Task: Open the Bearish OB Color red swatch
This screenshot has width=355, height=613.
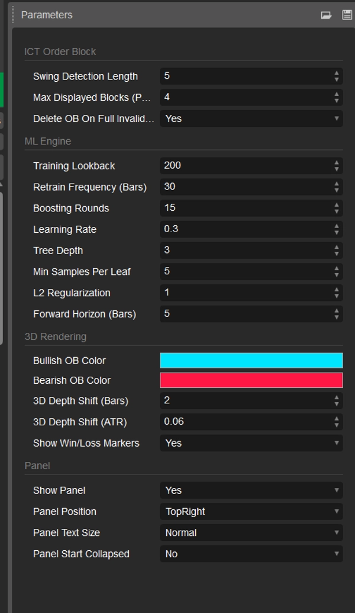Action: (x=251, y=380)
